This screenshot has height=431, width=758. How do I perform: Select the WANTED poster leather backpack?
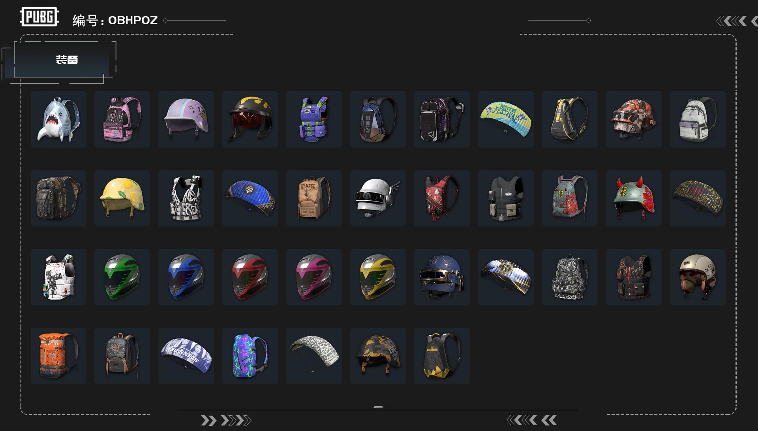pos(314,198)
